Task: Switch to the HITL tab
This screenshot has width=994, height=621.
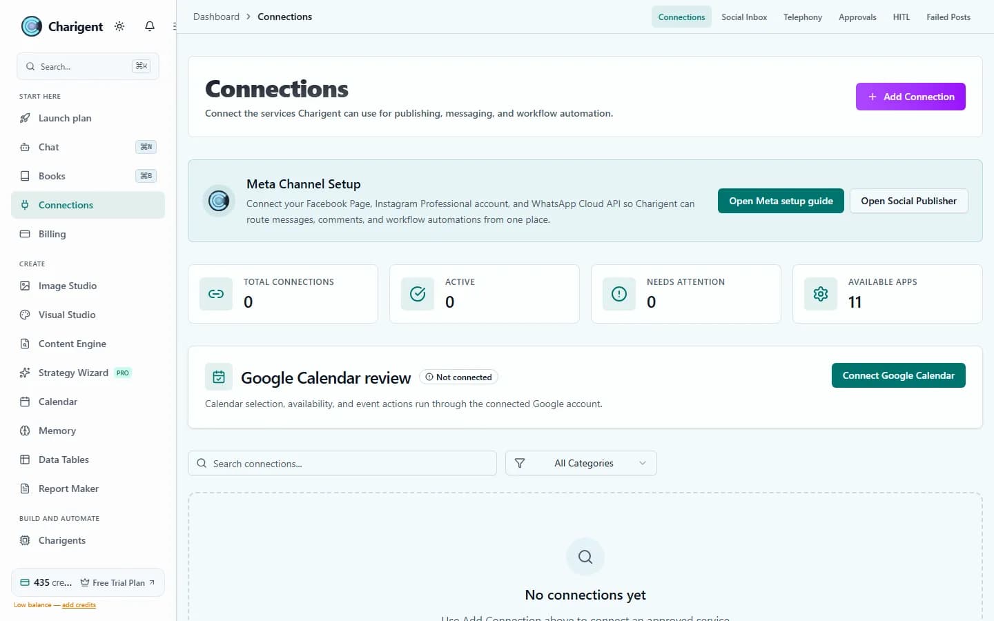Action: pos(902,17)
